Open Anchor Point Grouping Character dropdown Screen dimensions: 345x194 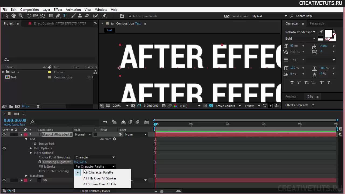(95, 157)
